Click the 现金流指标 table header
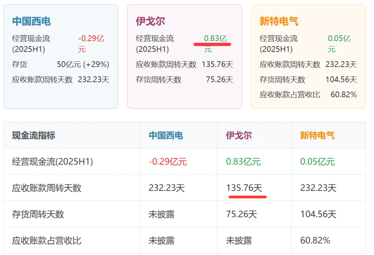The width and height of the screenshot is (374, 255). (x=34, y=135)
